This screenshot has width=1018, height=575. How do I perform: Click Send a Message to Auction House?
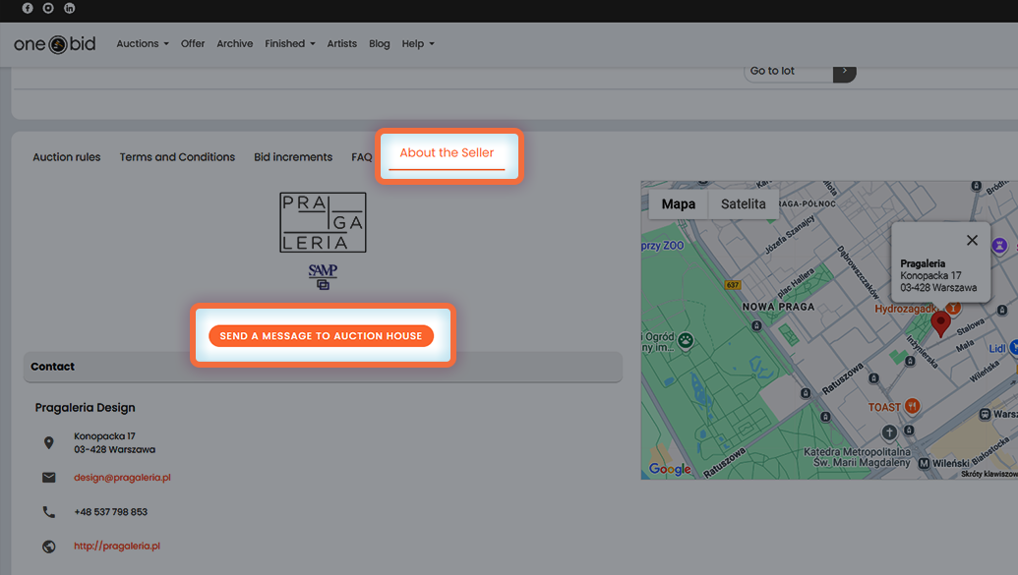tap(322, 335)
